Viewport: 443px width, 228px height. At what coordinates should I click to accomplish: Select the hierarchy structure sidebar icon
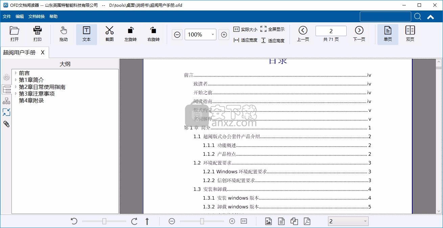6,101
